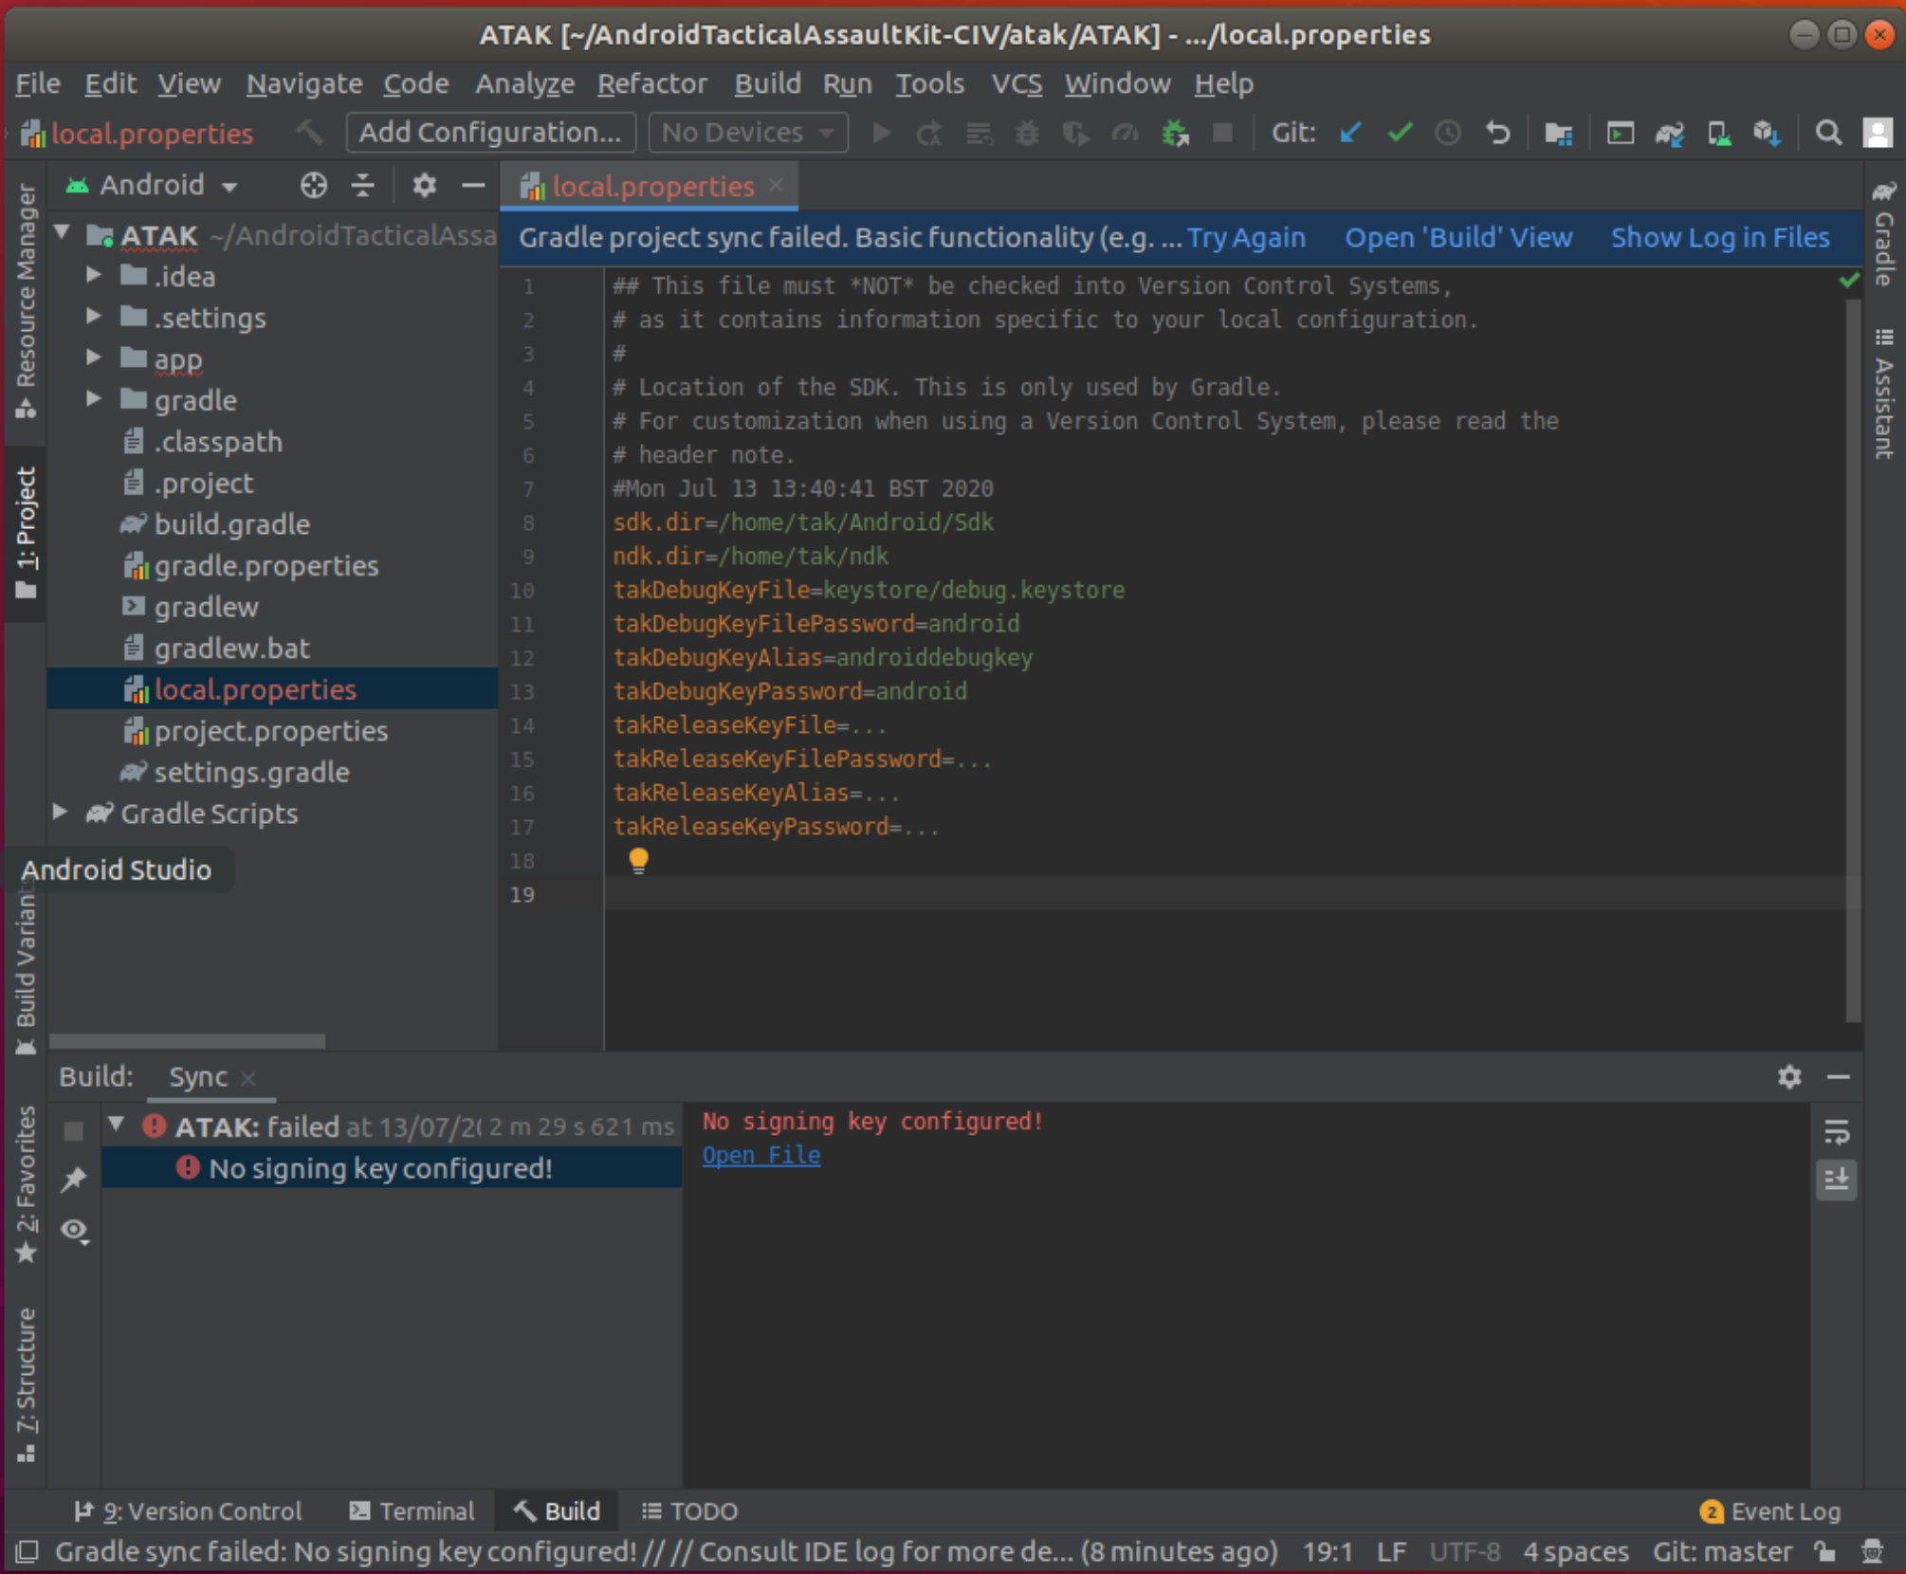Screen dimensions: 1906x1574
Task: Click Git Update Project blue arrow
Action: pyautogui.click(x=1350, y=133)
